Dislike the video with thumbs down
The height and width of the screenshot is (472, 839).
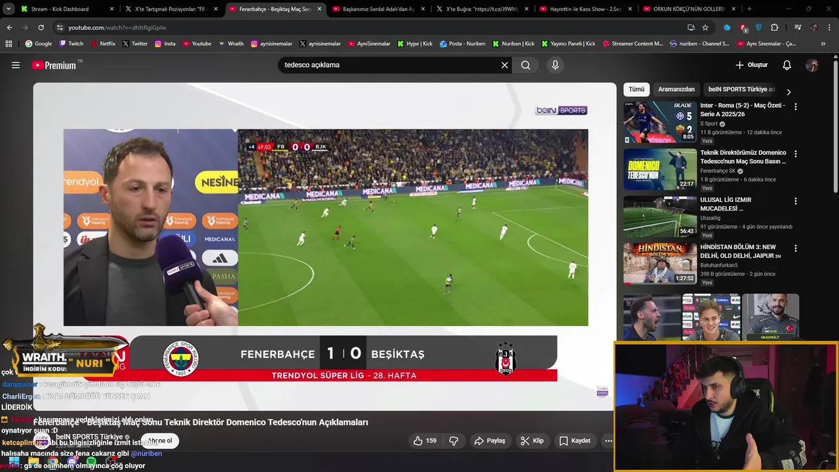454,441
